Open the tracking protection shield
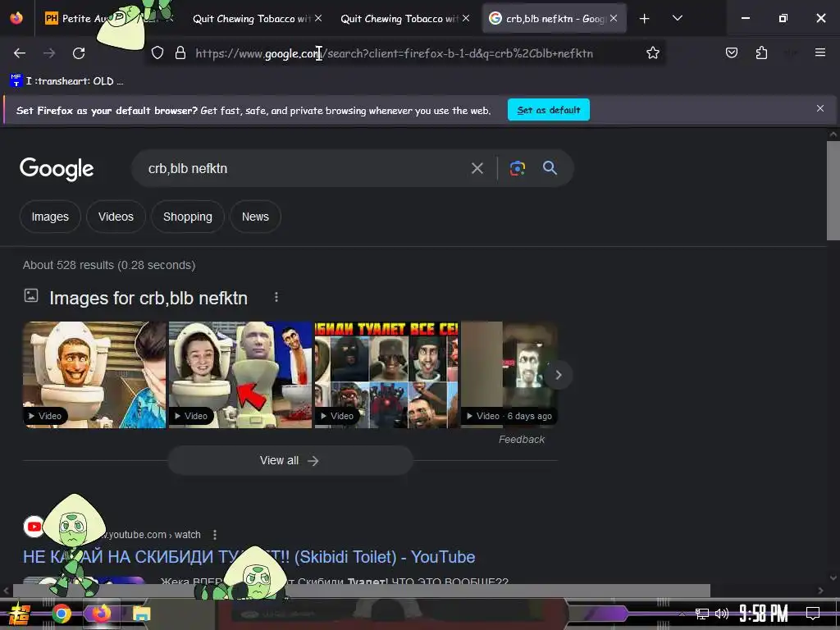The image size is (840, 630). point(157,52)
